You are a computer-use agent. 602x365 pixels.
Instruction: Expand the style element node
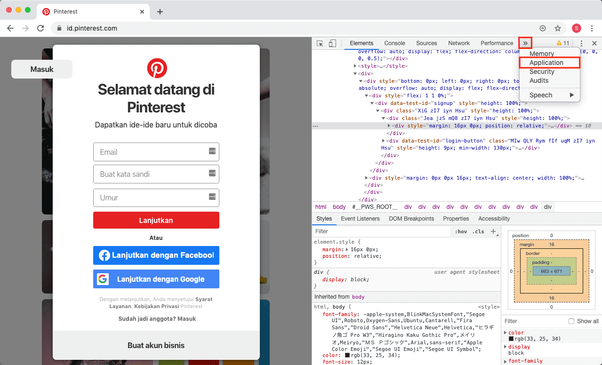coord(355,66)
